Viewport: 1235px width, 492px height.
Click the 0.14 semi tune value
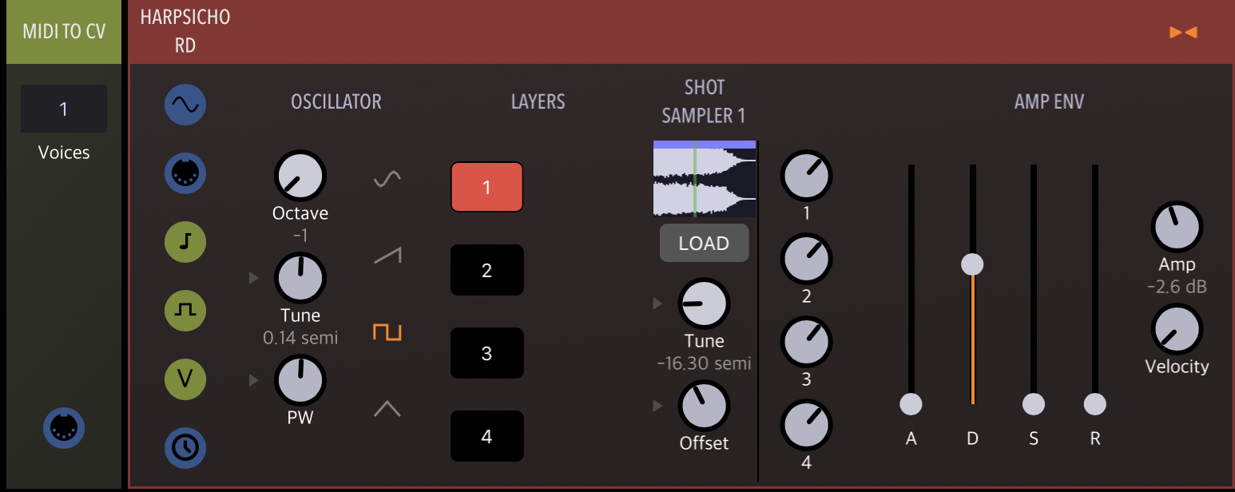point(300,338)
